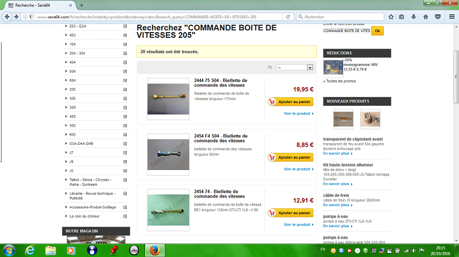Click the site info icon in address bar

pos(25,17)
